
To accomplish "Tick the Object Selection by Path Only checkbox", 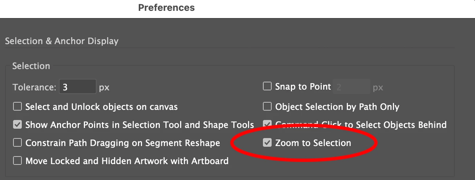I will pos(267,107).
